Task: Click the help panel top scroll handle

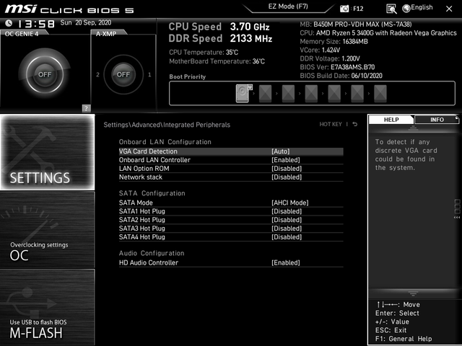Action: tap(413, 128)
